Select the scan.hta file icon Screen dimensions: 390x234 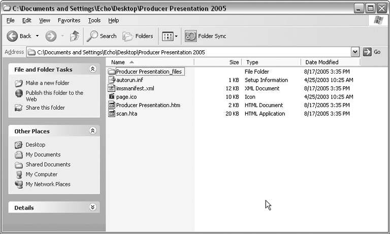pyautogui.click(x=112, y=113)
